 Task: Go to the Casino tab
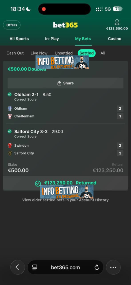[115, 39]
